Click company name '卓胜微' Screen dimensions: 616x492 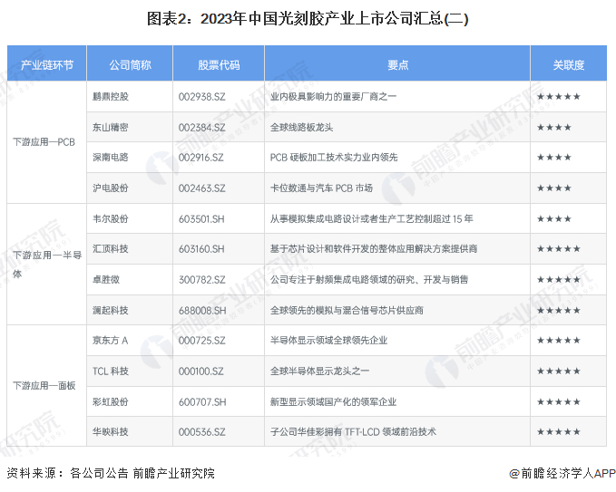pos(106,279)
